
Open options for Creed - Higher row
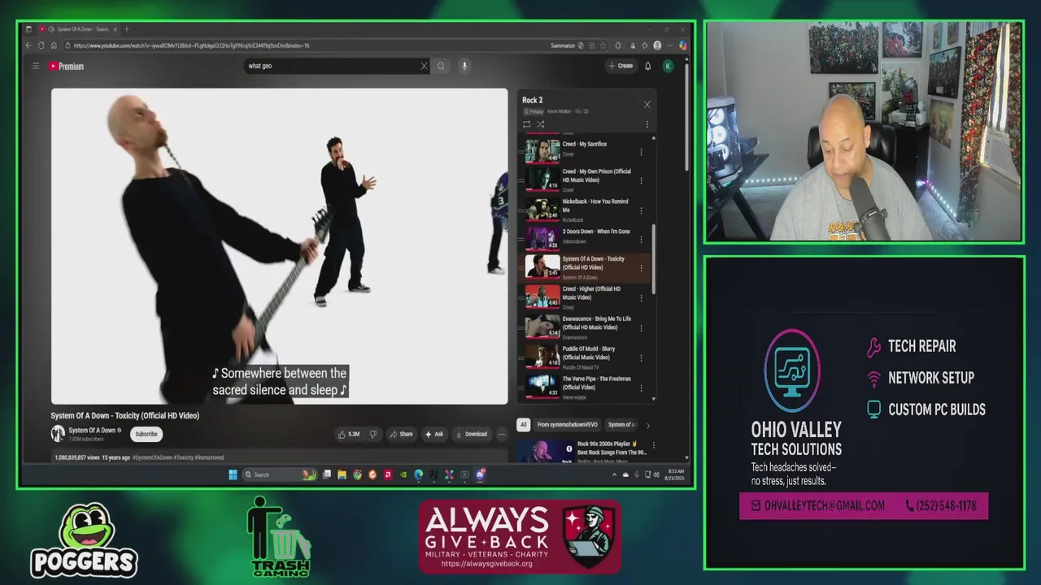point(641,297)
